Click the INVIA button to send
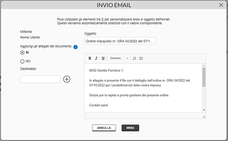Screen dimensions: 228x141 point(130,128)
